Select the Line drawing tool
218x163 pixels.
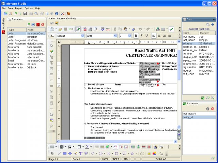59,153
